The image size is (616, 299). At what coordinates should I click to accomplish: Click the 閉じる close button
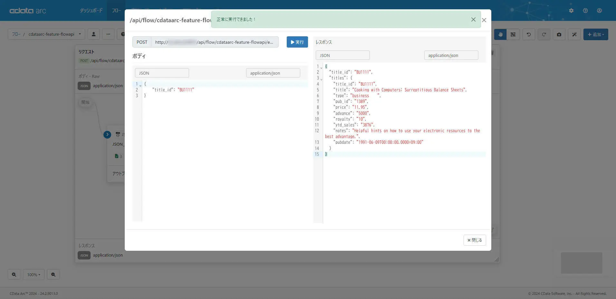tap(475, 240)
